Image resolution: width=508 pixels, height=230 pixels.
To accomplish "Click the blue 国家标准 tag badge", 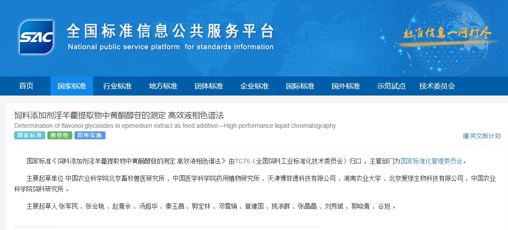I will 30,135.
